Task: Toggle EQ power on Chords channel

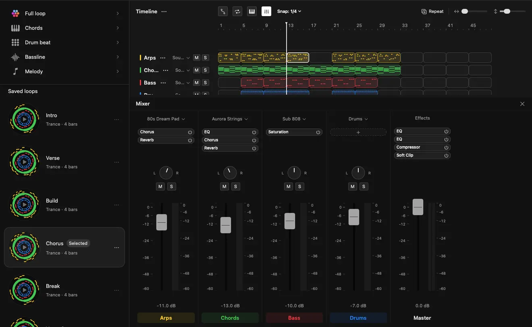Action: point(254,132)
